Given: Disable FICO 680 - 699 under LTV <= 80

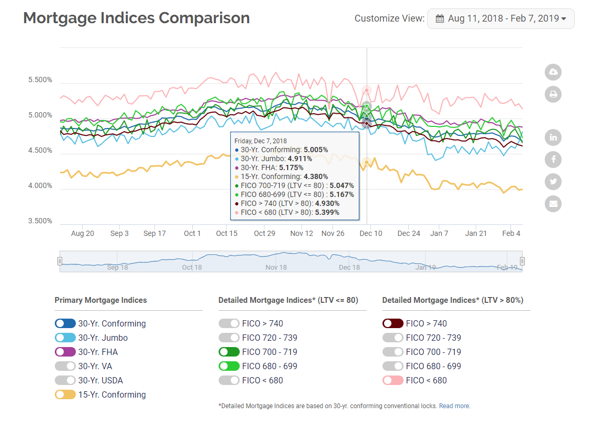Looking at the screenshot, I should coord(229,366).
